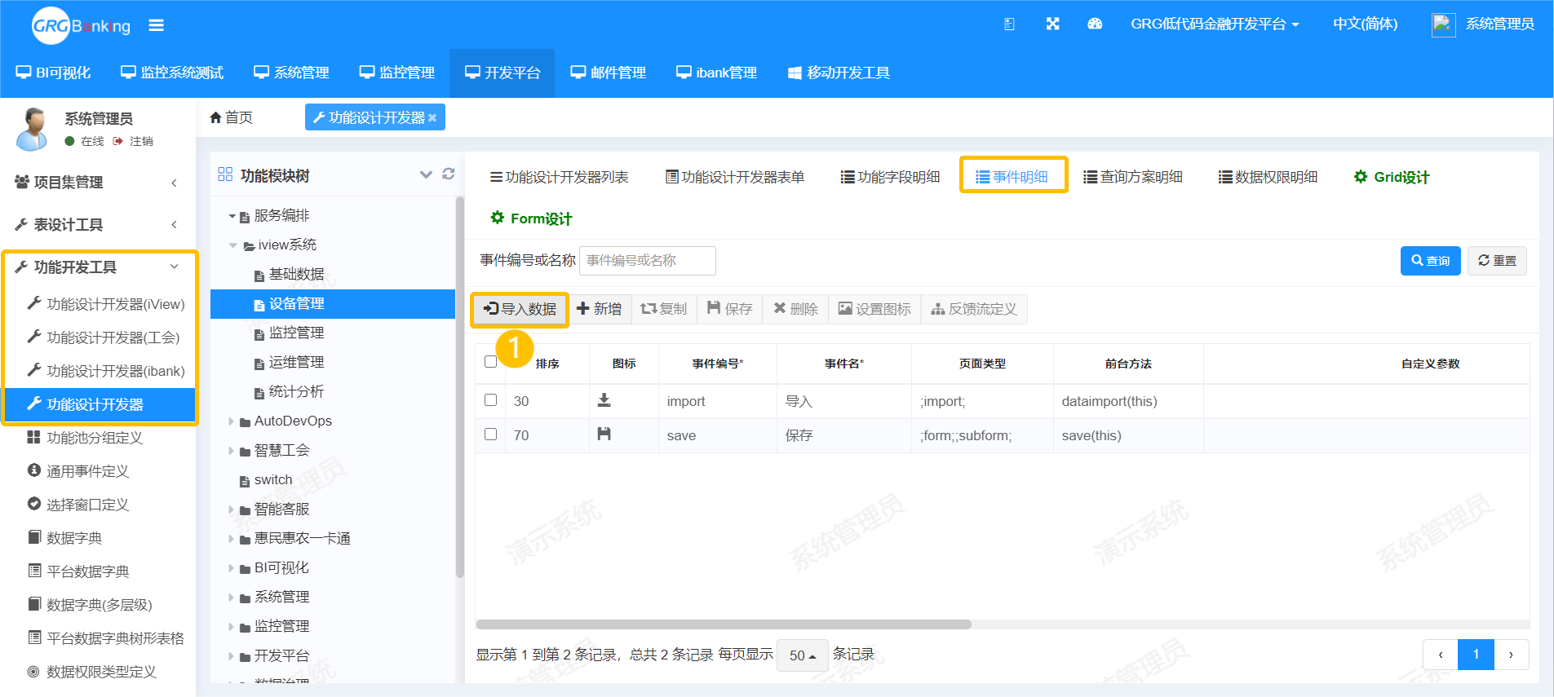The width and height of the screenshot is (1554, 697).
Task: Collapse iview系统 tree node
Action: (232, 245)
